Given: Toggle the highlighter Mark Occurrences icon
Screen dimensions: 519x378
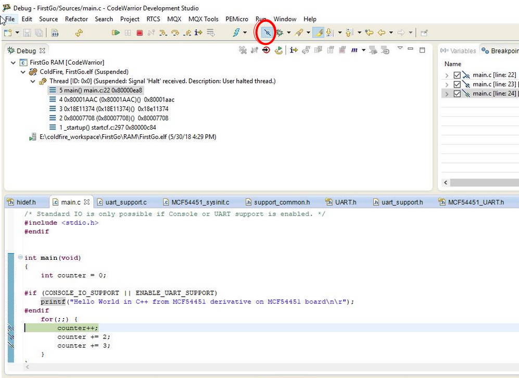Looking at the screenshot, I should click(318, 32).
